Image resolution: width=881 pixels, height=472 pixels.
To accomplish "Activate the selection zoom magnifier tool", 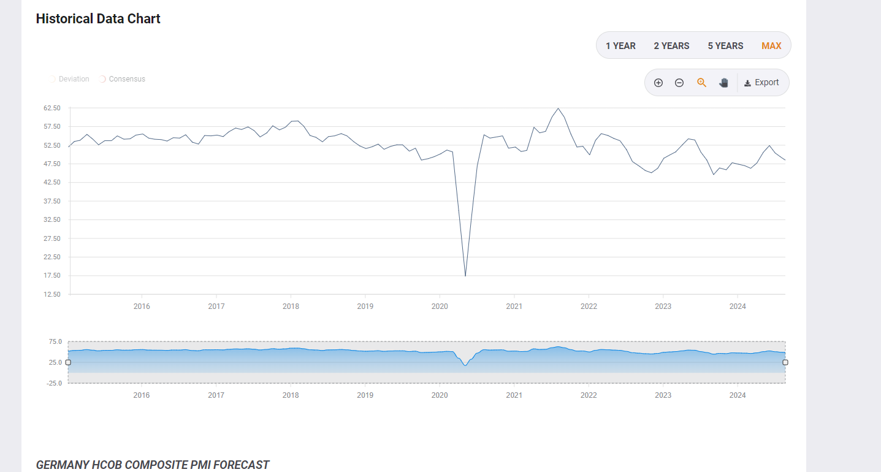I will [701, 82].
